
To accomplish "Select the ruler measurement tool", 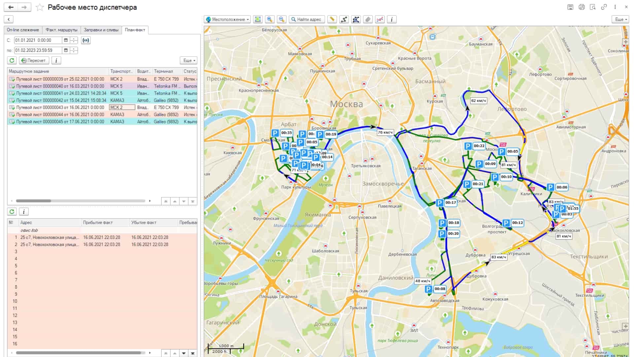I will click(332, 20).
